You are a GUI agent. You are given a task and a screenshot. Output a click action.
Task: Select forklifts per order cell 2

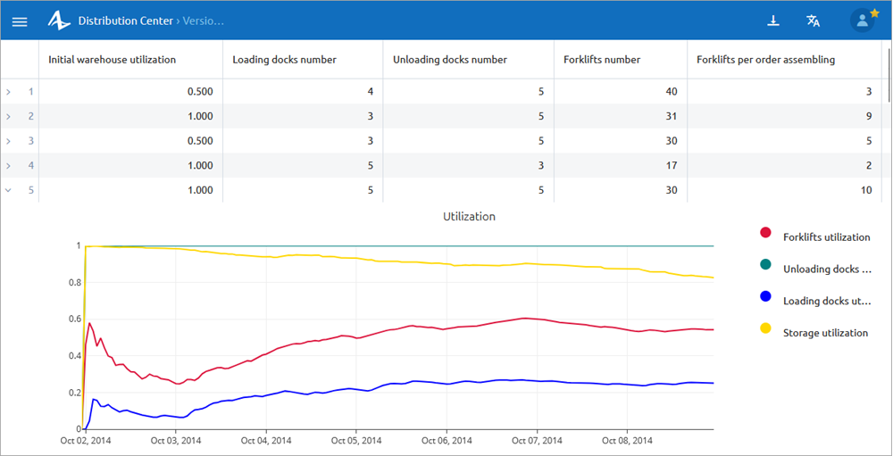pyautogui.click(x=784, y=166)
